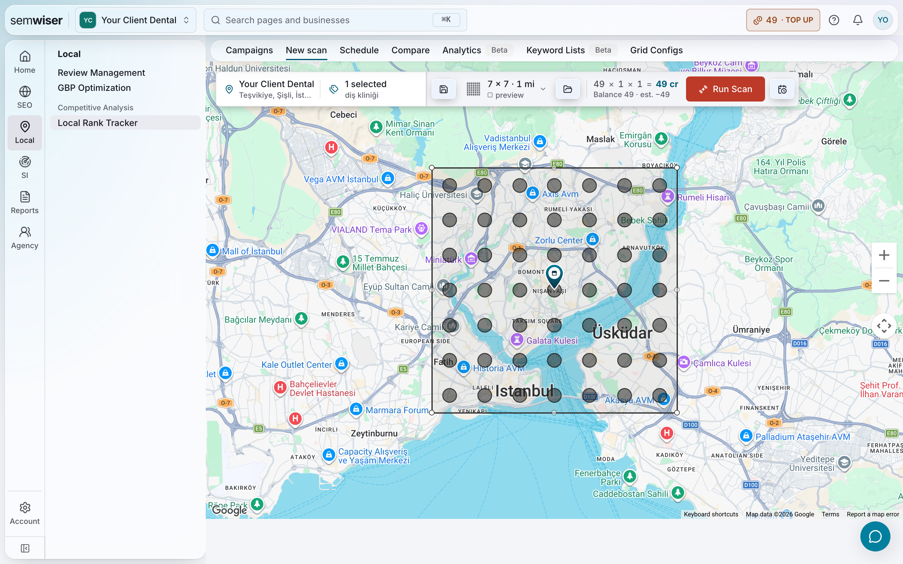This screenshot has width=903, height=564.
Task: Zoom in on the map
Action: point(884,255)
